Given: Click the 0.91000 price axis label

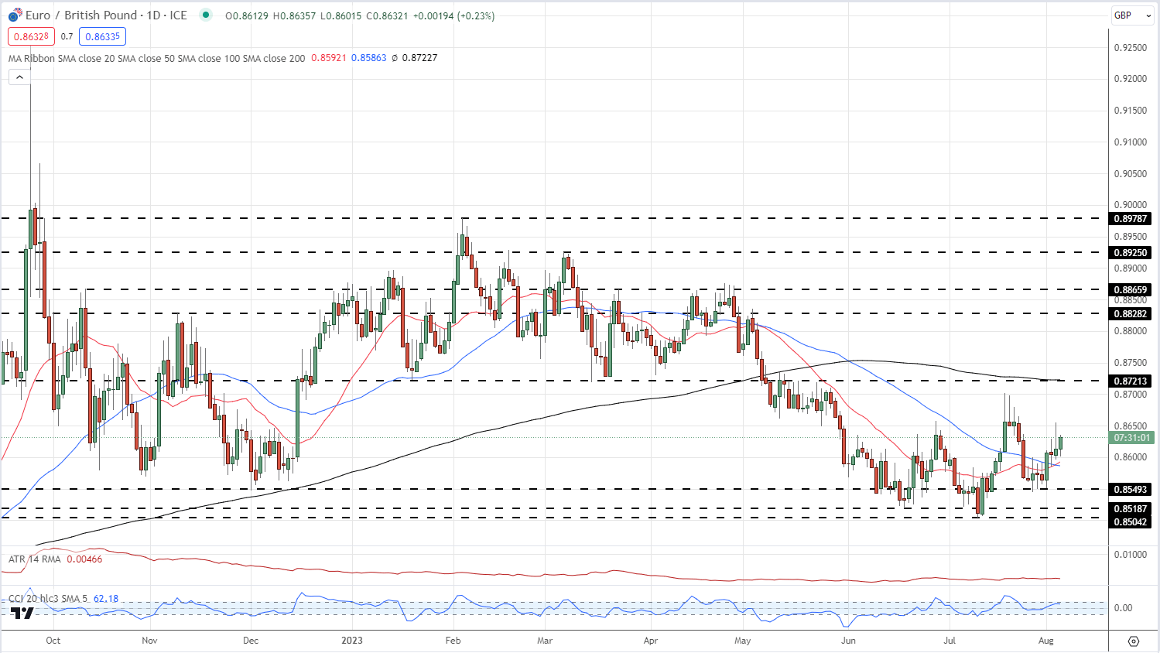Looking at the screenshot, I should [x=1131, y=142].
